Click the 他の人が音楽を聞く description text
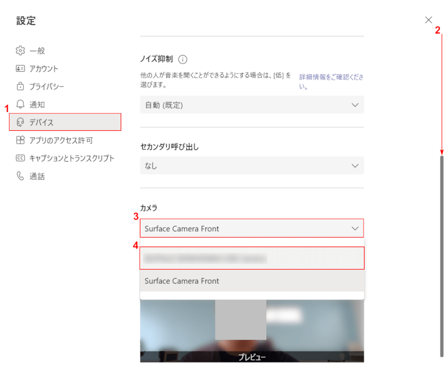Viewport: 445px width, 383px height. pos(216,80)
